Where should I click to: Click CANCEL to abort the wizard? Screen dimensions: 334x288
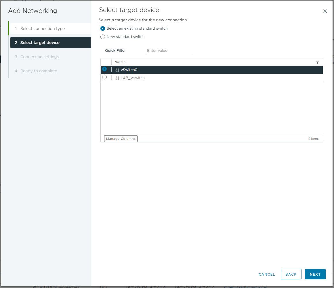click(x=267, y=274)
